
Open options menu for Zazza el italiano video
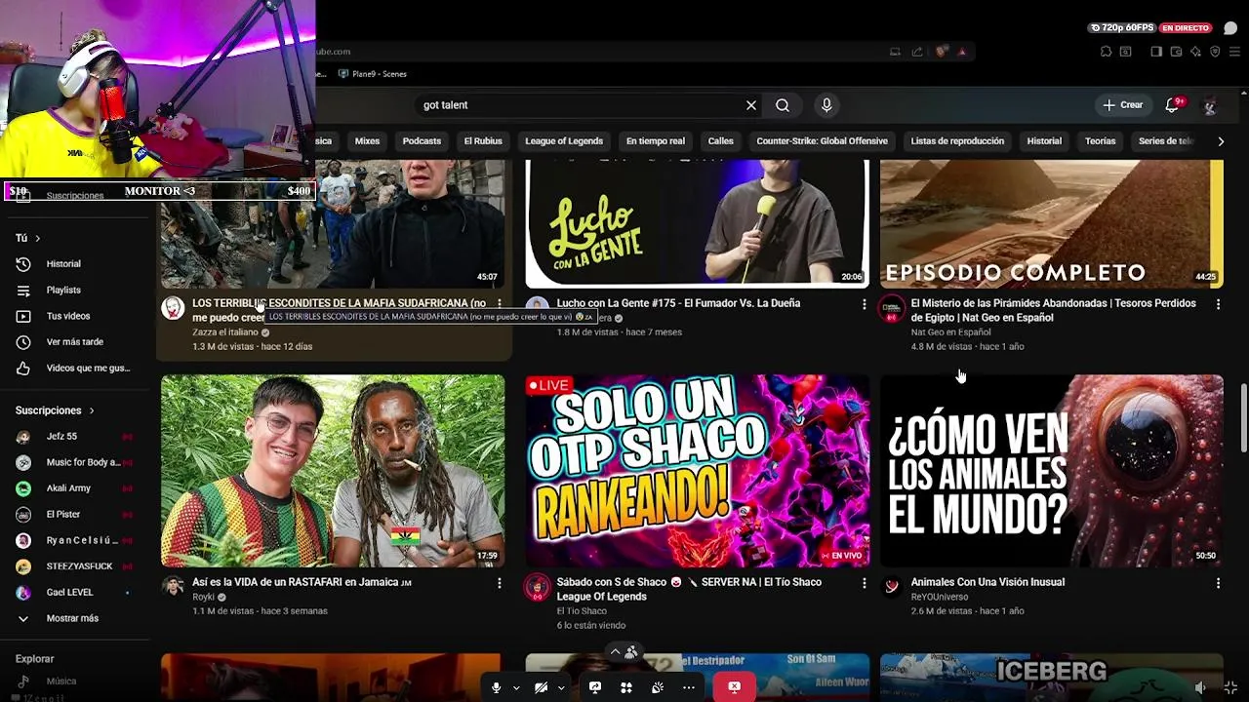(x=499, y=304)
